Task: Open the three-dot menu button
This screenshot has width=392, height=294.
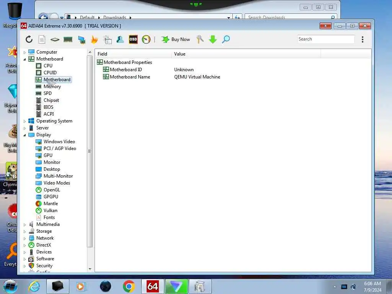Action: click(363, 39)
